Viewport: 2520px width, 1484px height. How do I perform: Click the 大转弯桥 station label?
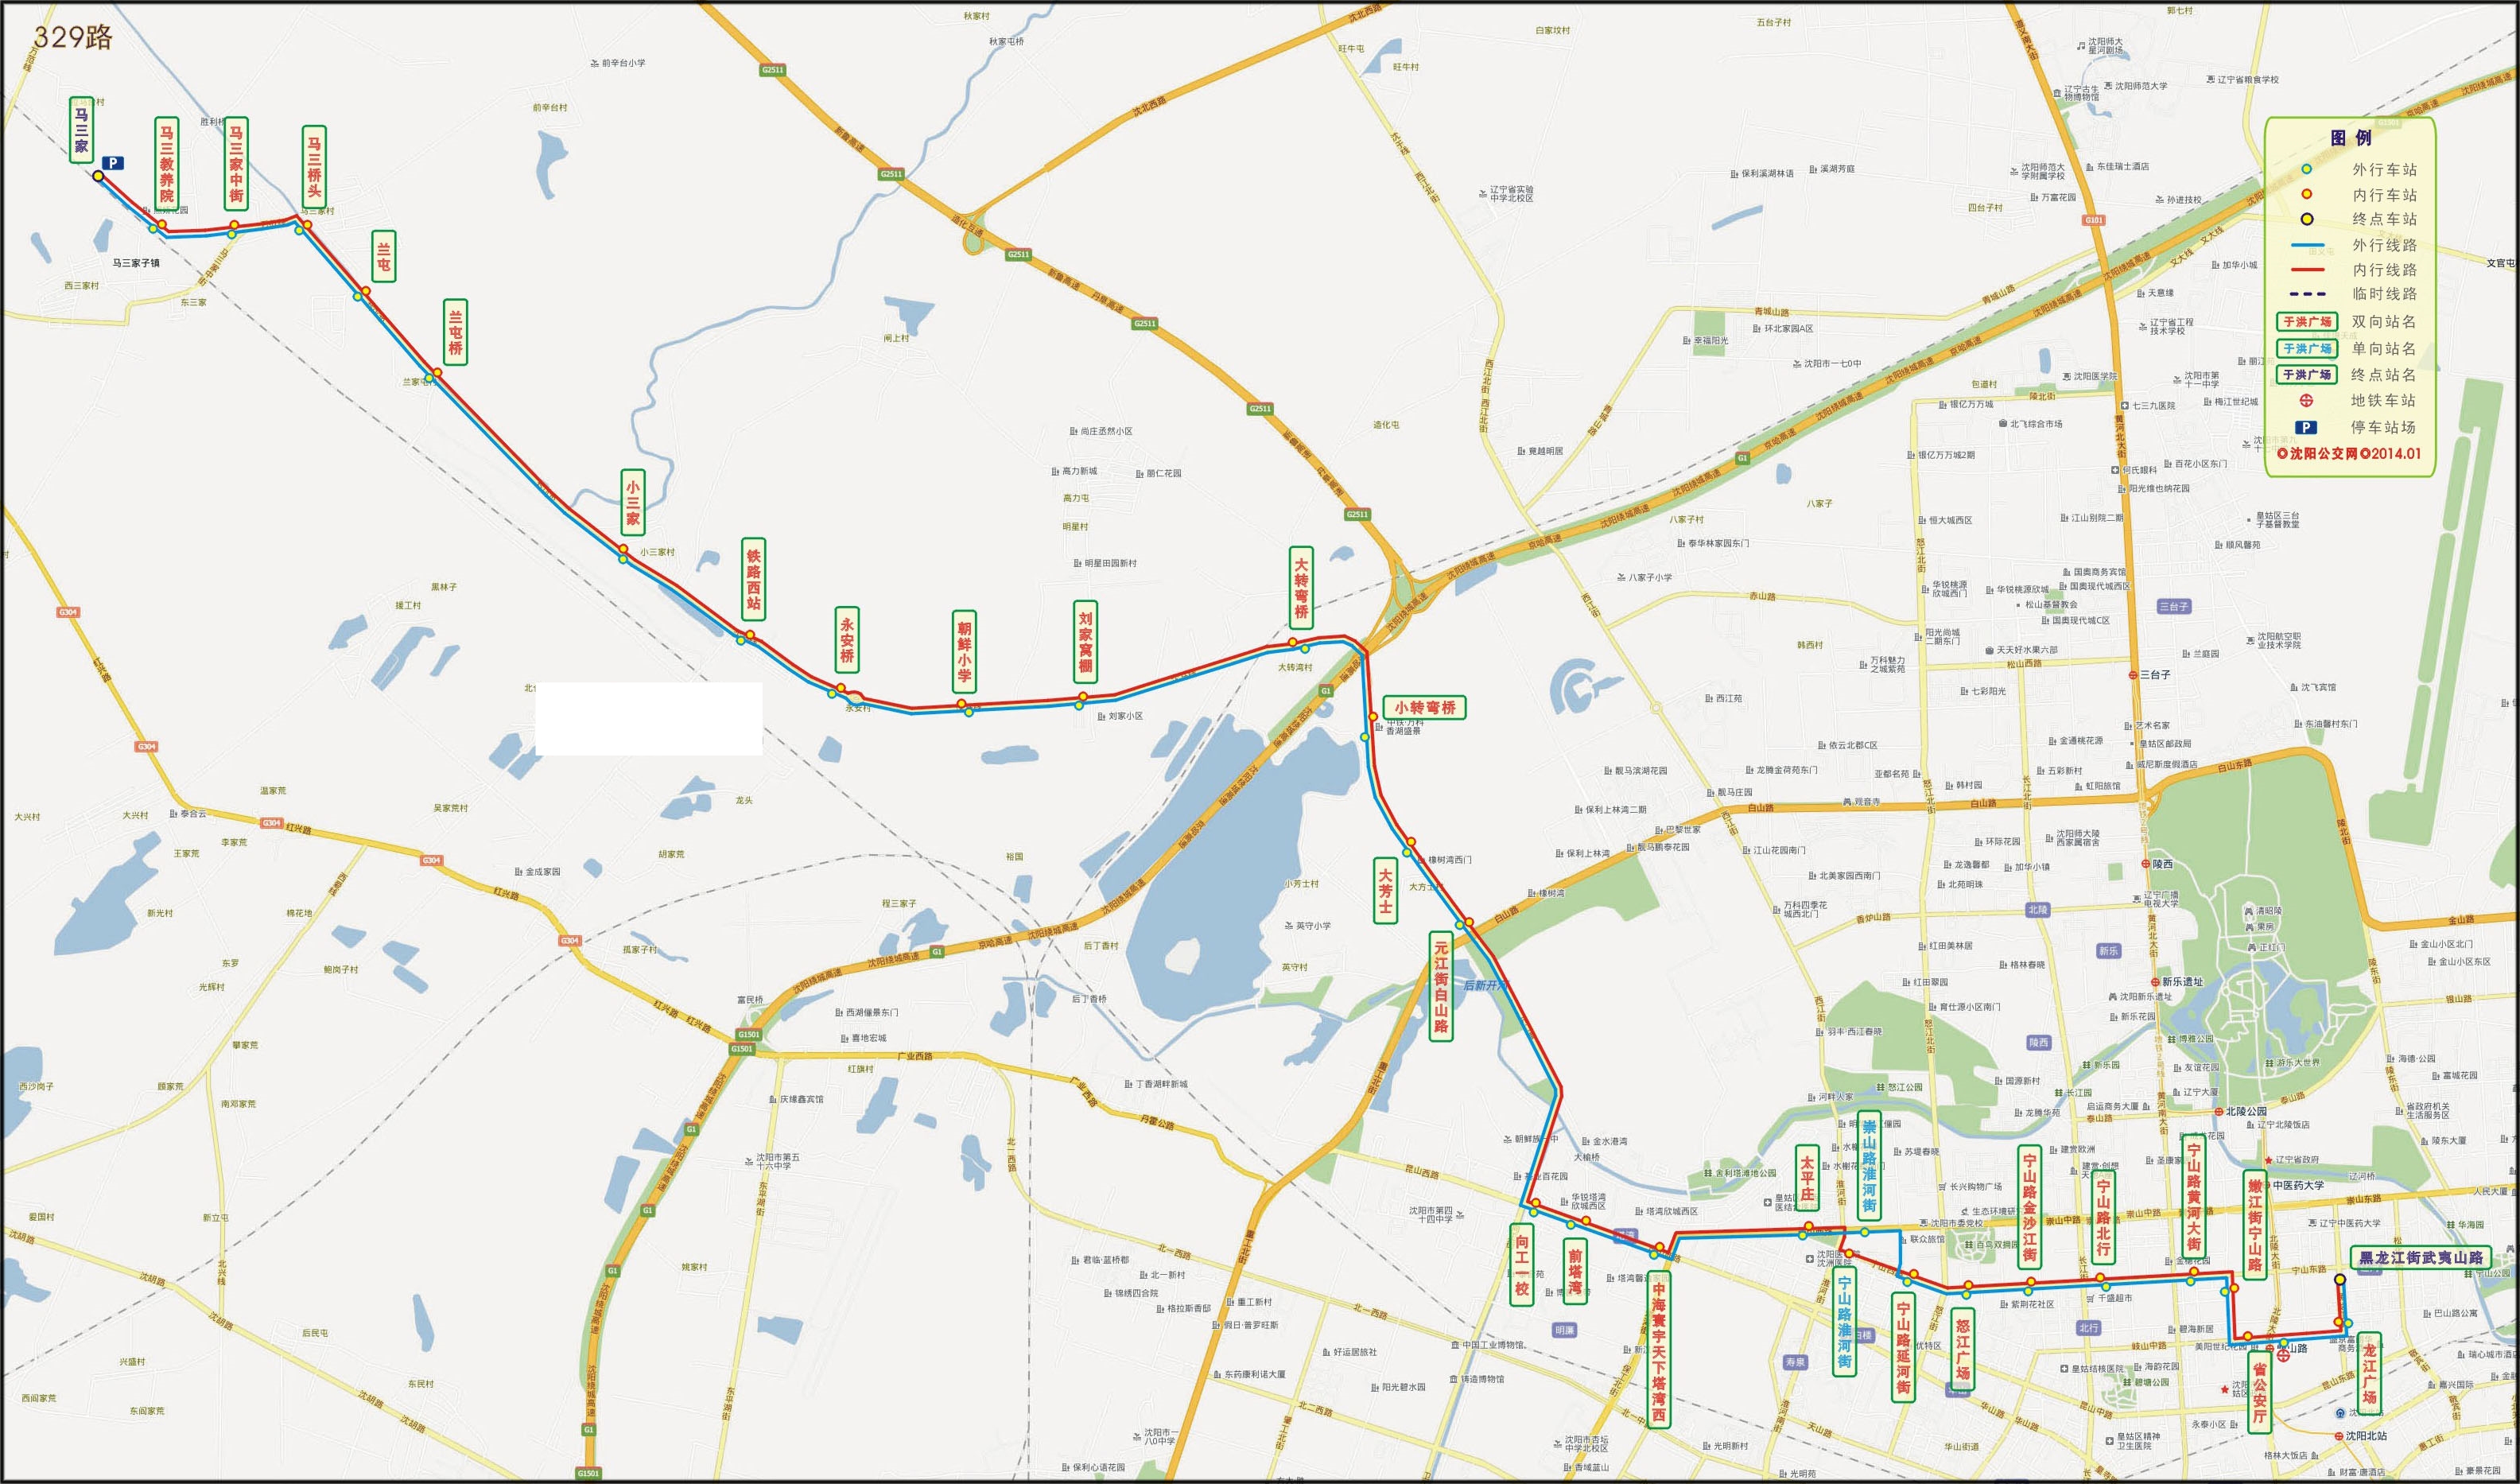click(1301, 588)
